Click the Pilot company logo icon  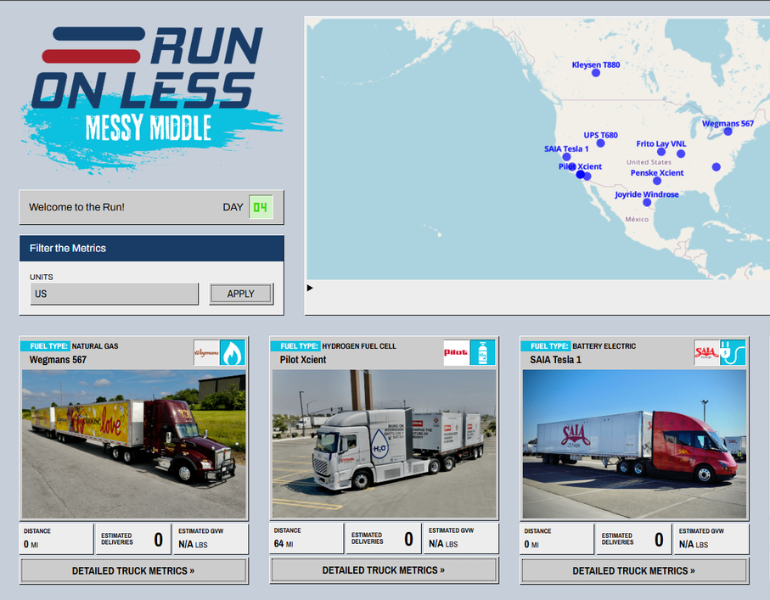pos(457,352)
